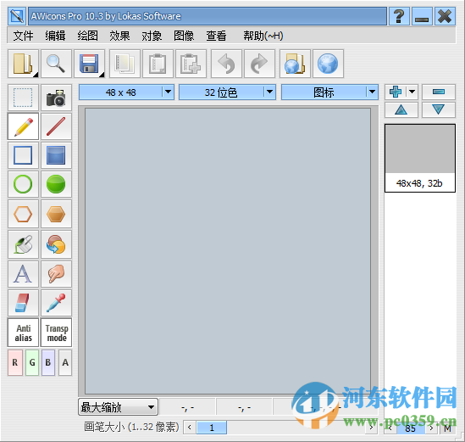This screenshot has width=465, height=442.
Task: Click the copy pages toolbar icon
Action: click(x=125, y=64)
